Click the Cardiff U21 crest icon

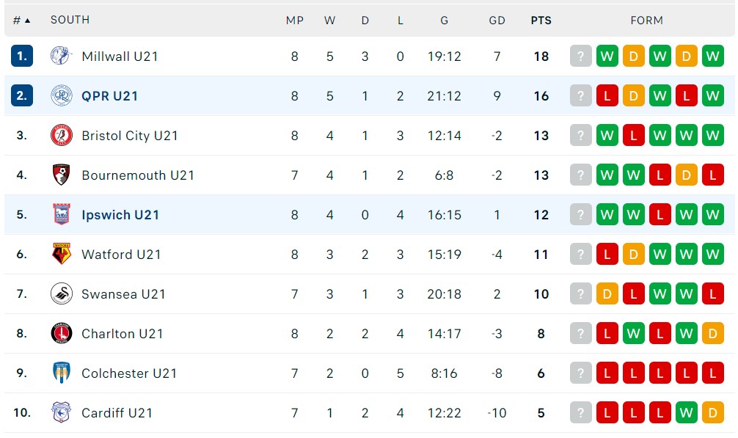pos(62,412)
